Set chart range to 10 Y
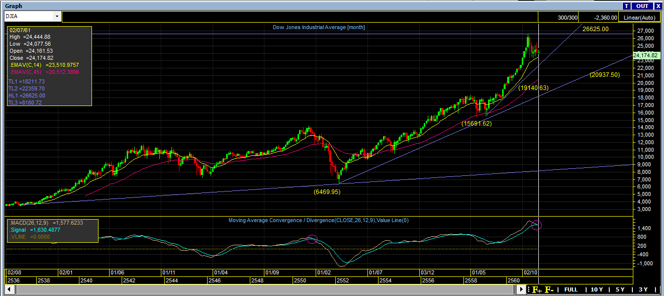The image size is (664, 296). (x=597, y=289)
